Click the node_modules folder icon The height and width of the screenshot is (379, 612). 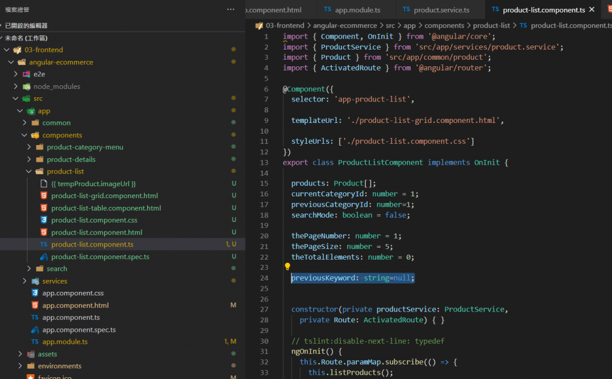[x=26, y=87]
